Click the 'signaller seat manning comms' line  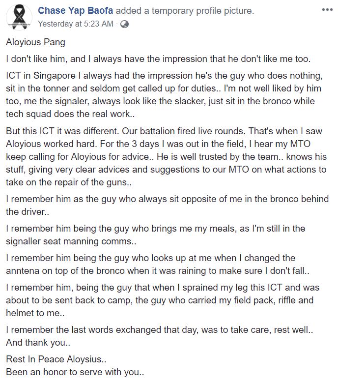tap(71, 241)
